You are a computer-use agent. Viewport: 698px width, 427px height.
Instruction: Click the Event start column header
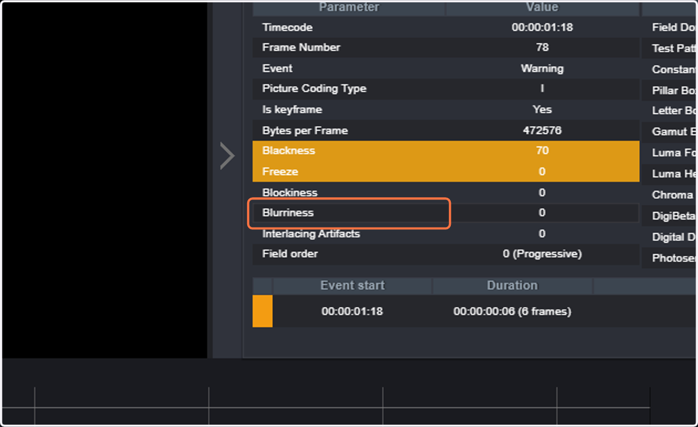[352, 286]
